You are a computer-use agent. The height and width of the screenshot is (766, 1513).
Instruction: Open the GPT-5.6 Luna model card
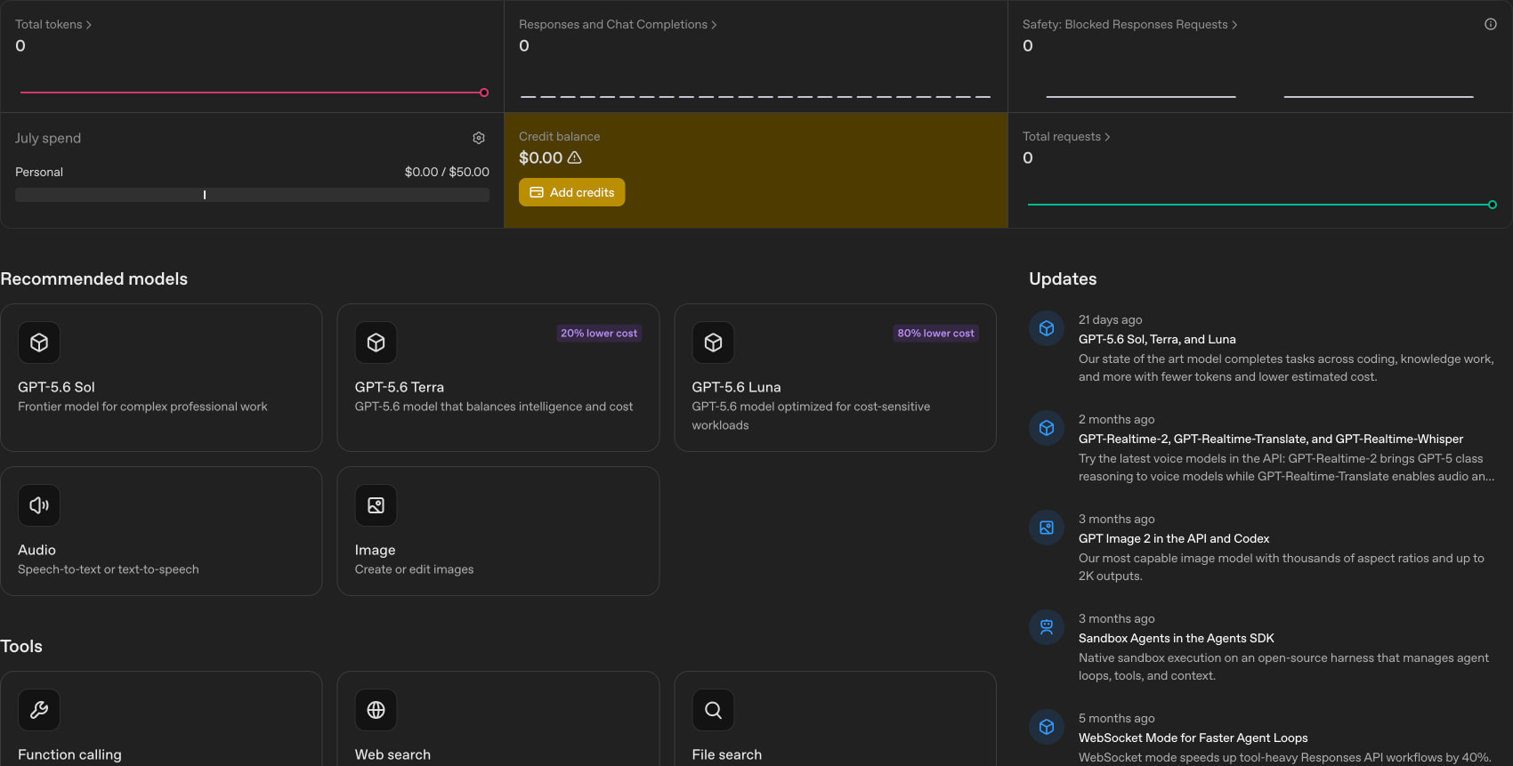[836, 377]
